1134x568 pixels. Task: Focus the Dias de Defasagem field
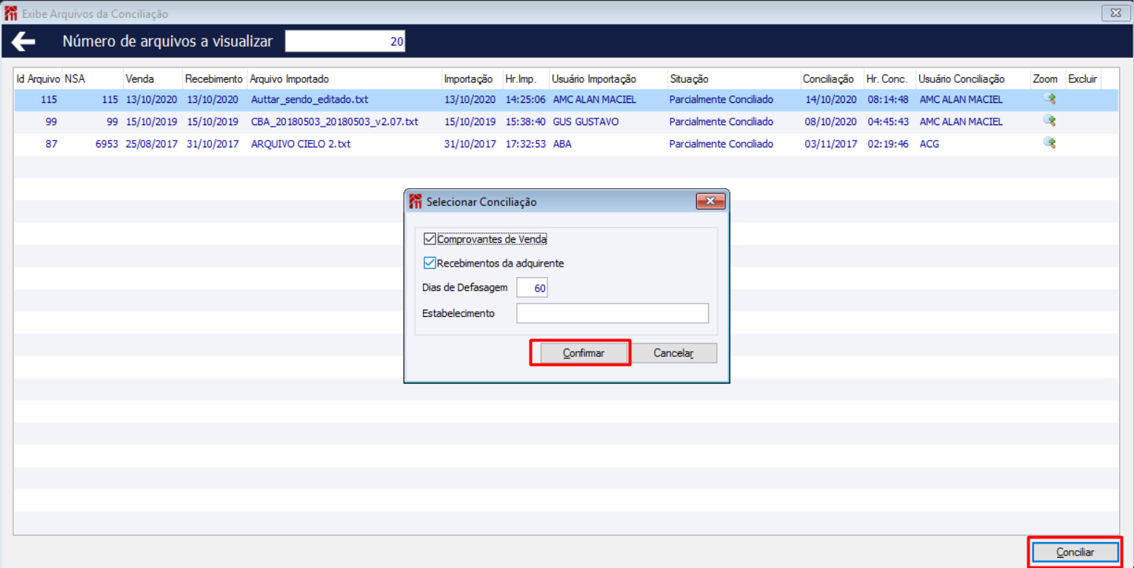tap(532, 287)
